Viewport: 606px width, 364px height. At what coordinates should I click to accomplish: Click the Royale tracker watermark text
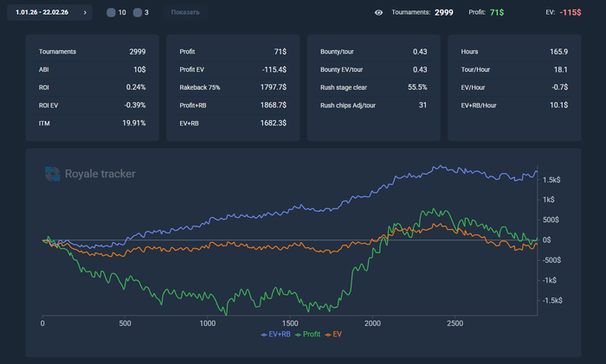(100, 174)
